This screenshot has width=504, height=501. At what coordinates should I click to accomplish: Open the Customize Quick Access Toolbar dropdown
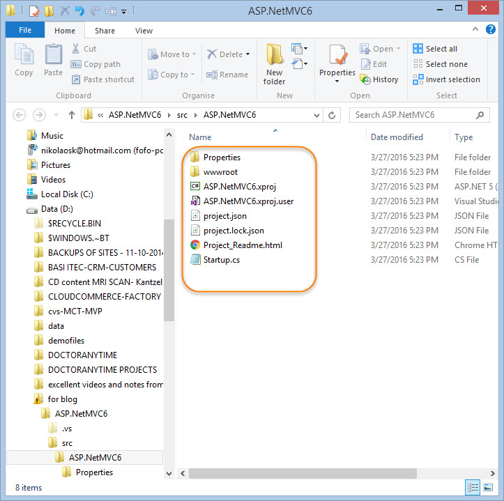[124, 12]
